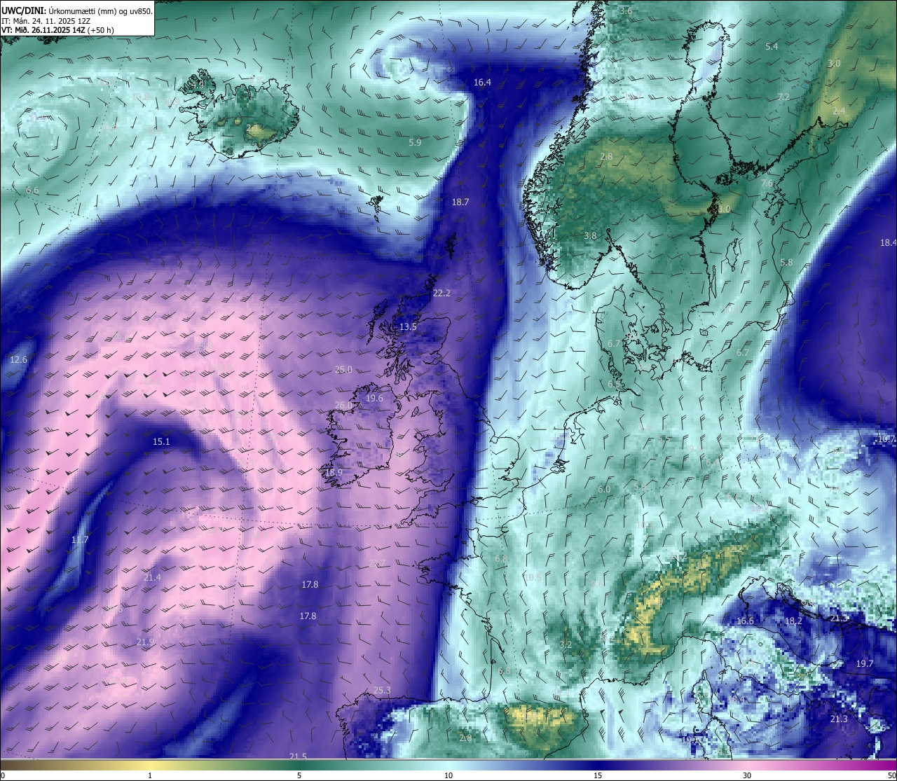
Task: Click the 3.6 value at top
Action: point(626,11)
